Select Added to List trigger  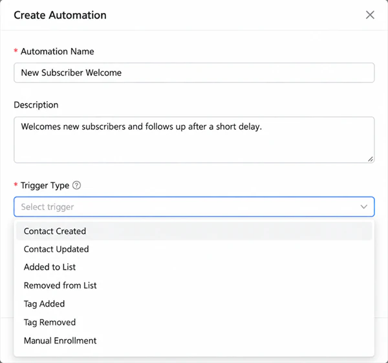click(194, 267)
